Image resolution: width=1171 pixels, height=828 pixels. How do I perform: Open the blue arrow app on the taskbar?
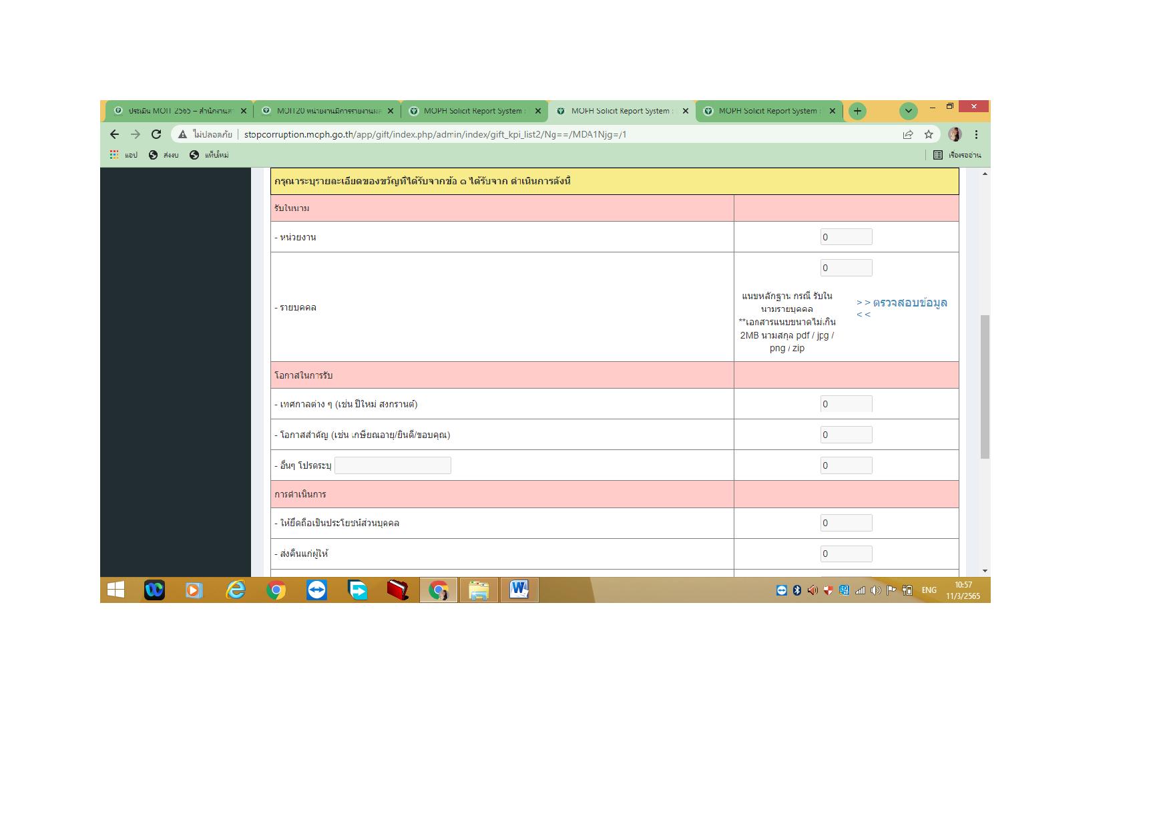click(x=358, y=590)
